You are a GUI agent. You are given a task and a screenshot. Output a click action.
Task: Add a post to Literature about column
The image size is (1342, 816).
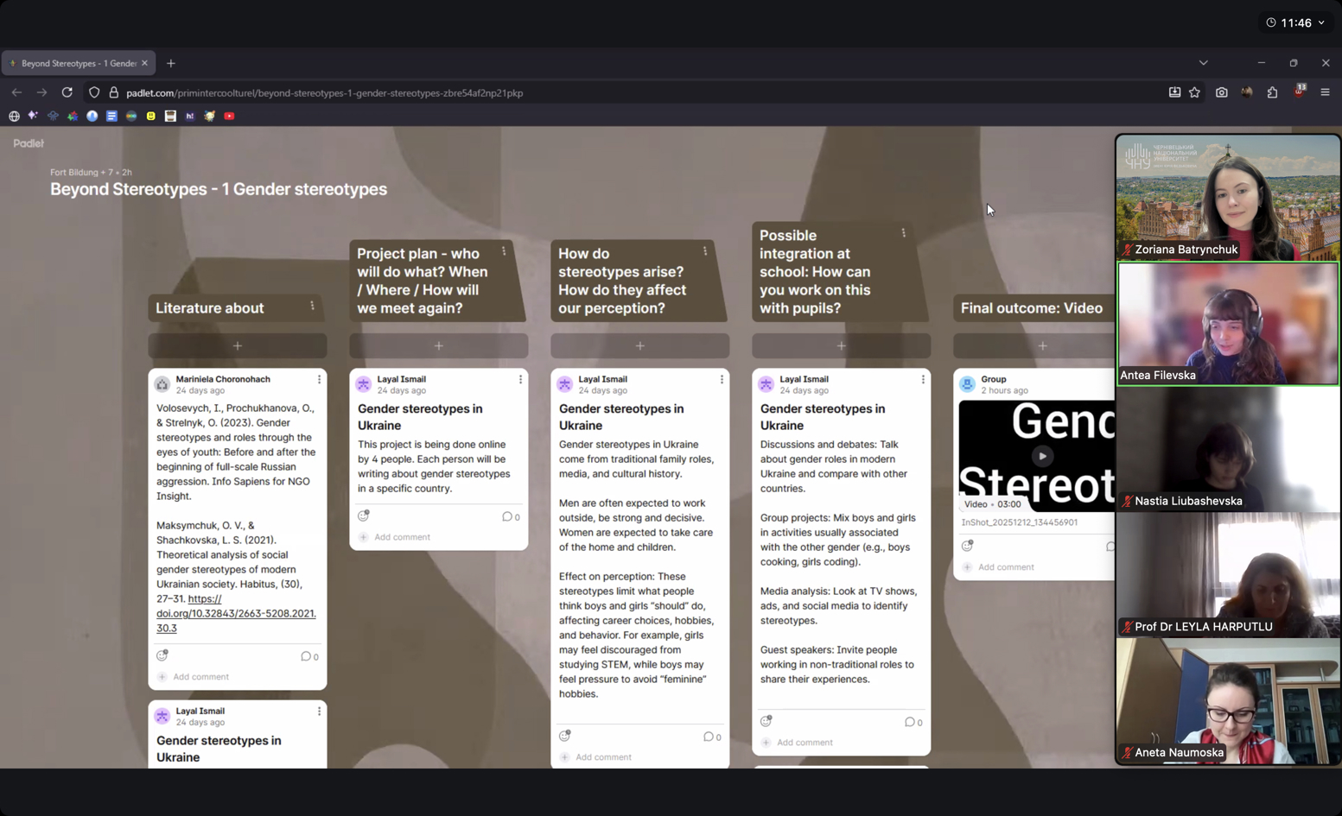tap(238, 345)
